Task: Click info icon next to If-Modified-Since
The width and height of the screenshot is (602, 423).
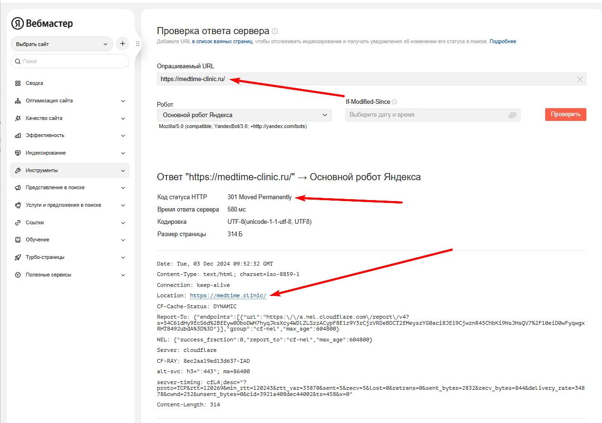Action: (x=394, y=102)
